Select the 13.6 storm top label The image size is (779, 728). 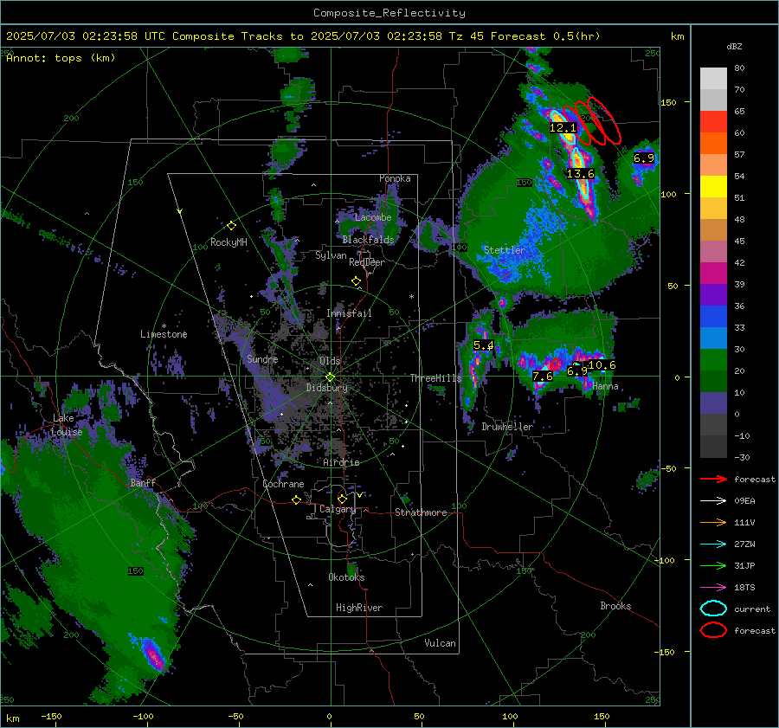coord(580,173)
